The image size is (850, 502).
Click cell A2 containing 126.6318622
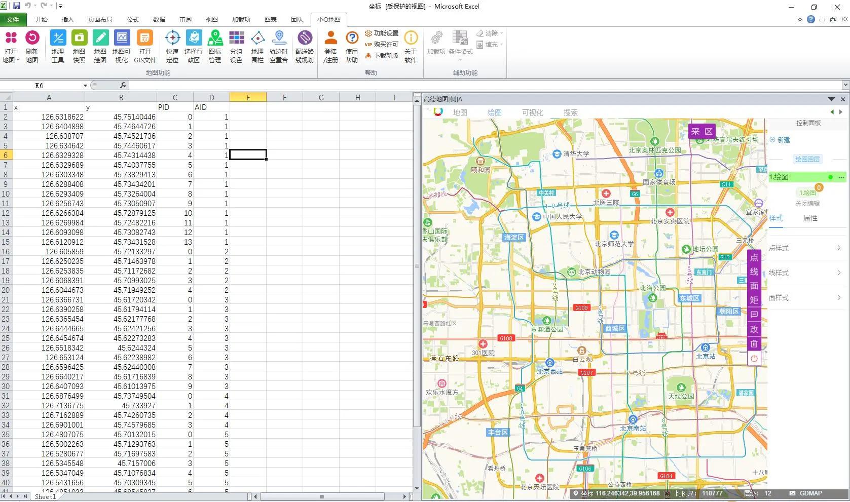[x=49, y=117]
